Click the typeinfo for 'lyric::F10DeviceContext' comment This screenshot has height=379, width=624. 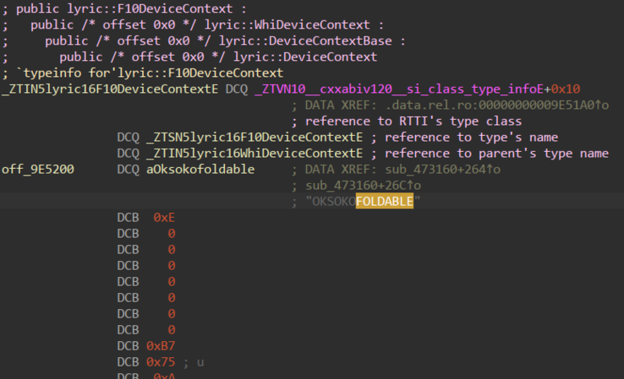pos(148,73)
